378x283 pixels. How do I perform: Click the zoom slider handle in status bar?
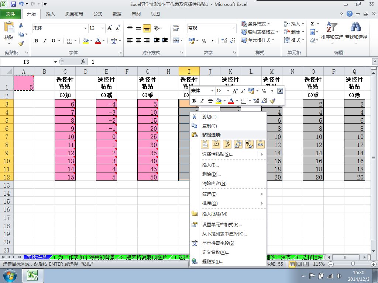tap(353, 264)
